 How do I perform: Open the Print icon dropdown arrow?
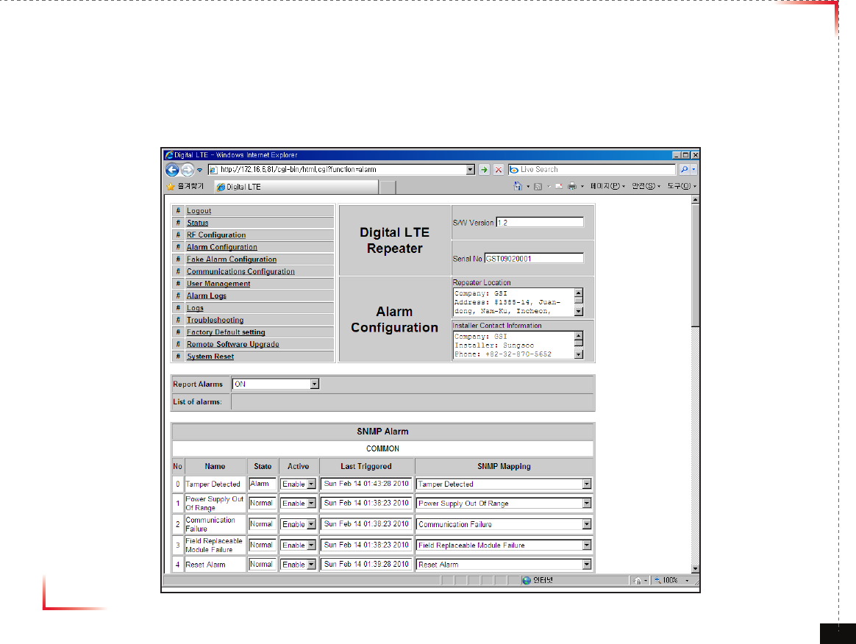(x=582, y=187)
